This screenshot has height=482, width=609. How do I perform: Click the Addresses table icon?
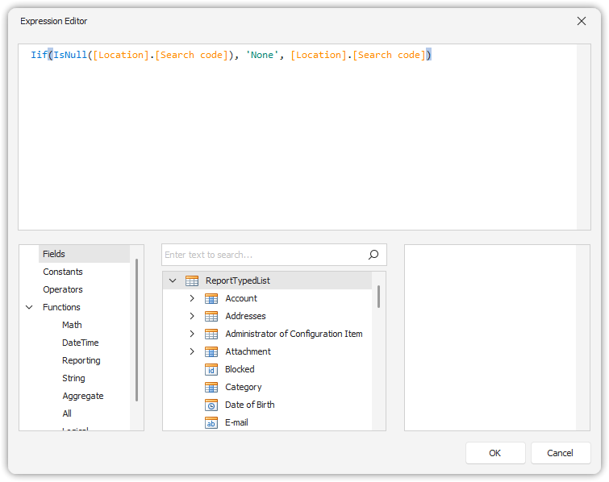pos(211,316)
